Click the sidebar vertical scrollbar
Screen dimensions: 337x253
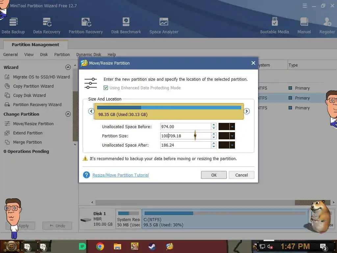(x=75, y=116)
